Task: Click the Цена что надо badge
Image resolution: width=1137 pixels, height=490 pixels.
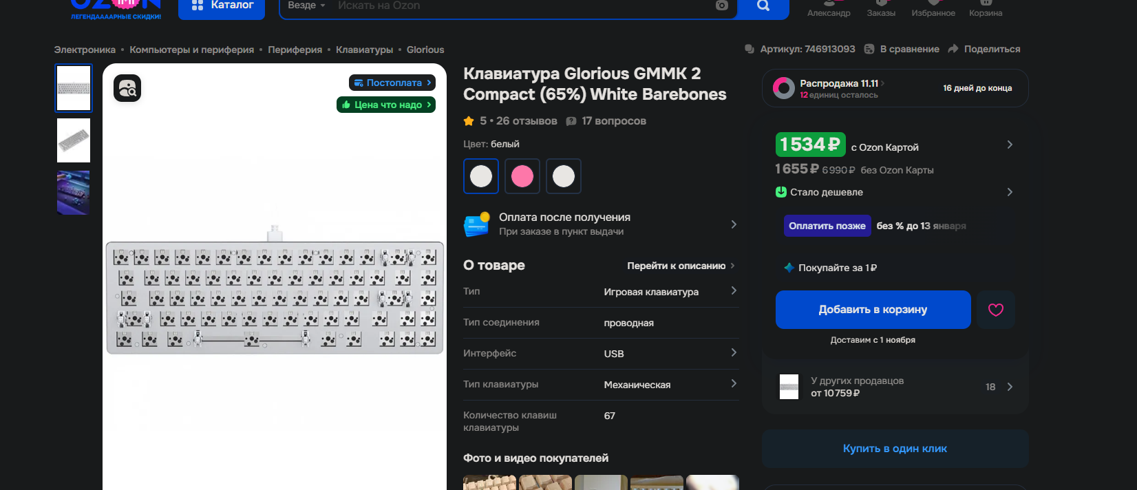Action: pyautogui.click(x=386, y=105)
